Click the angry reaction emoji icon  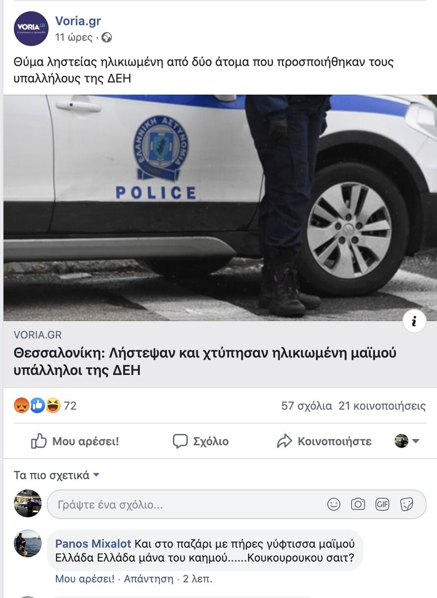21,406
